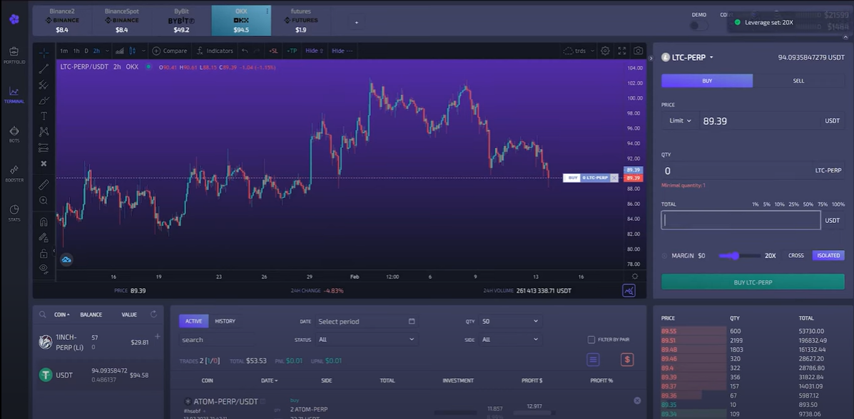
Task: Open the Bots sidebar section
Action: (14, 135)
